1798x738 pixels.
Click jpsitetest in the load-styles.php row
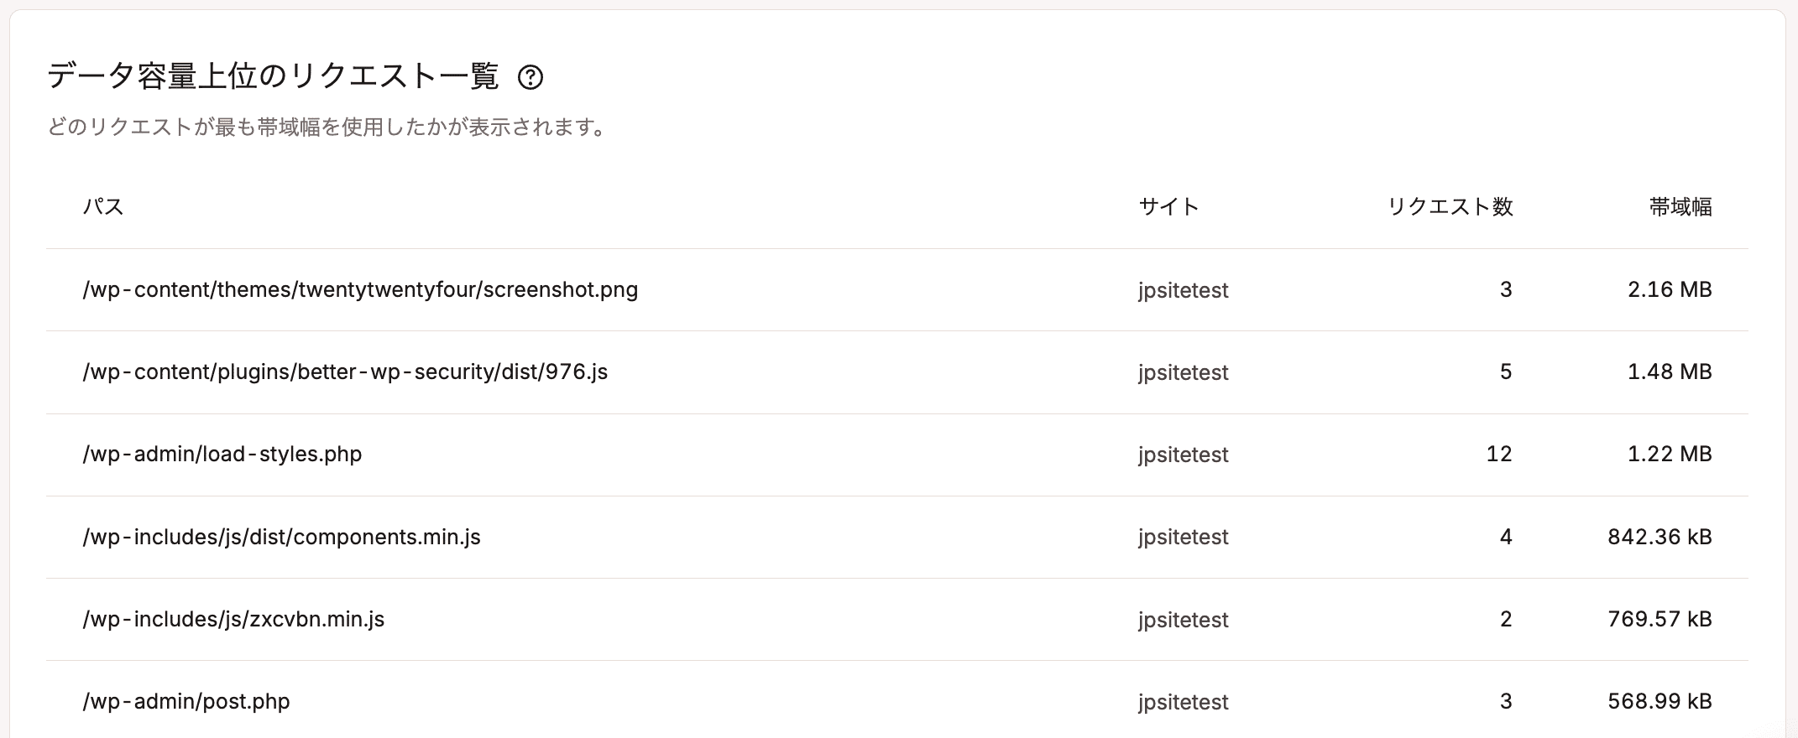pos(1184,455)
